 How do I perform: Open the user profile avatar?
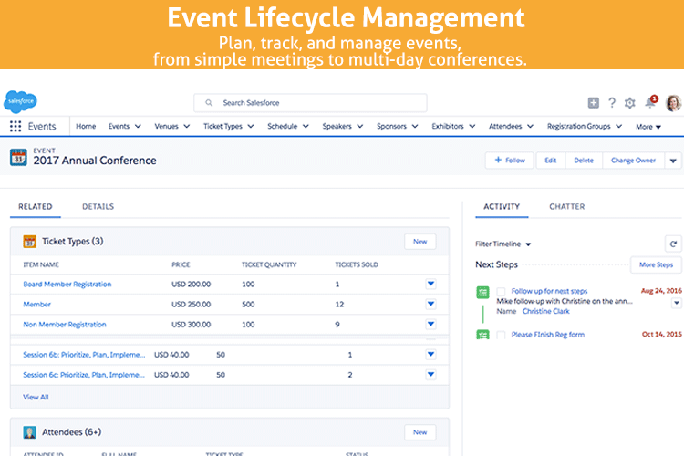click(673, 103)
